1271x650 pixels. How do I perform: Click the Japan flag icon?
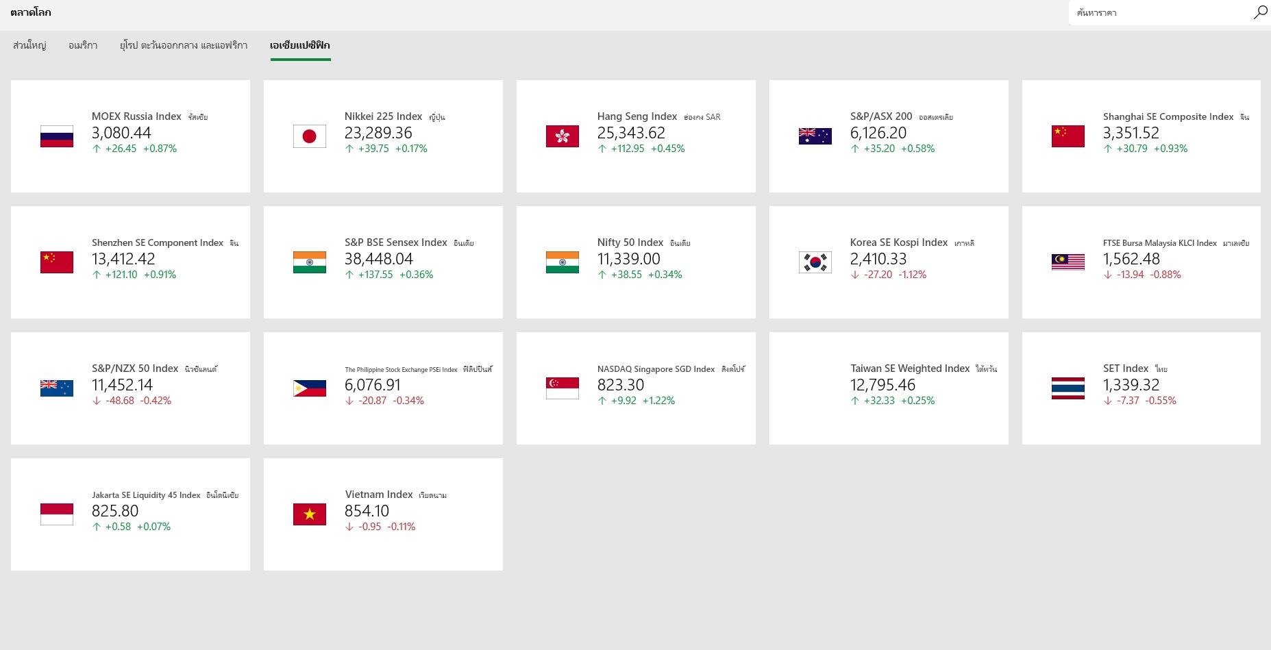click(310, 136)
